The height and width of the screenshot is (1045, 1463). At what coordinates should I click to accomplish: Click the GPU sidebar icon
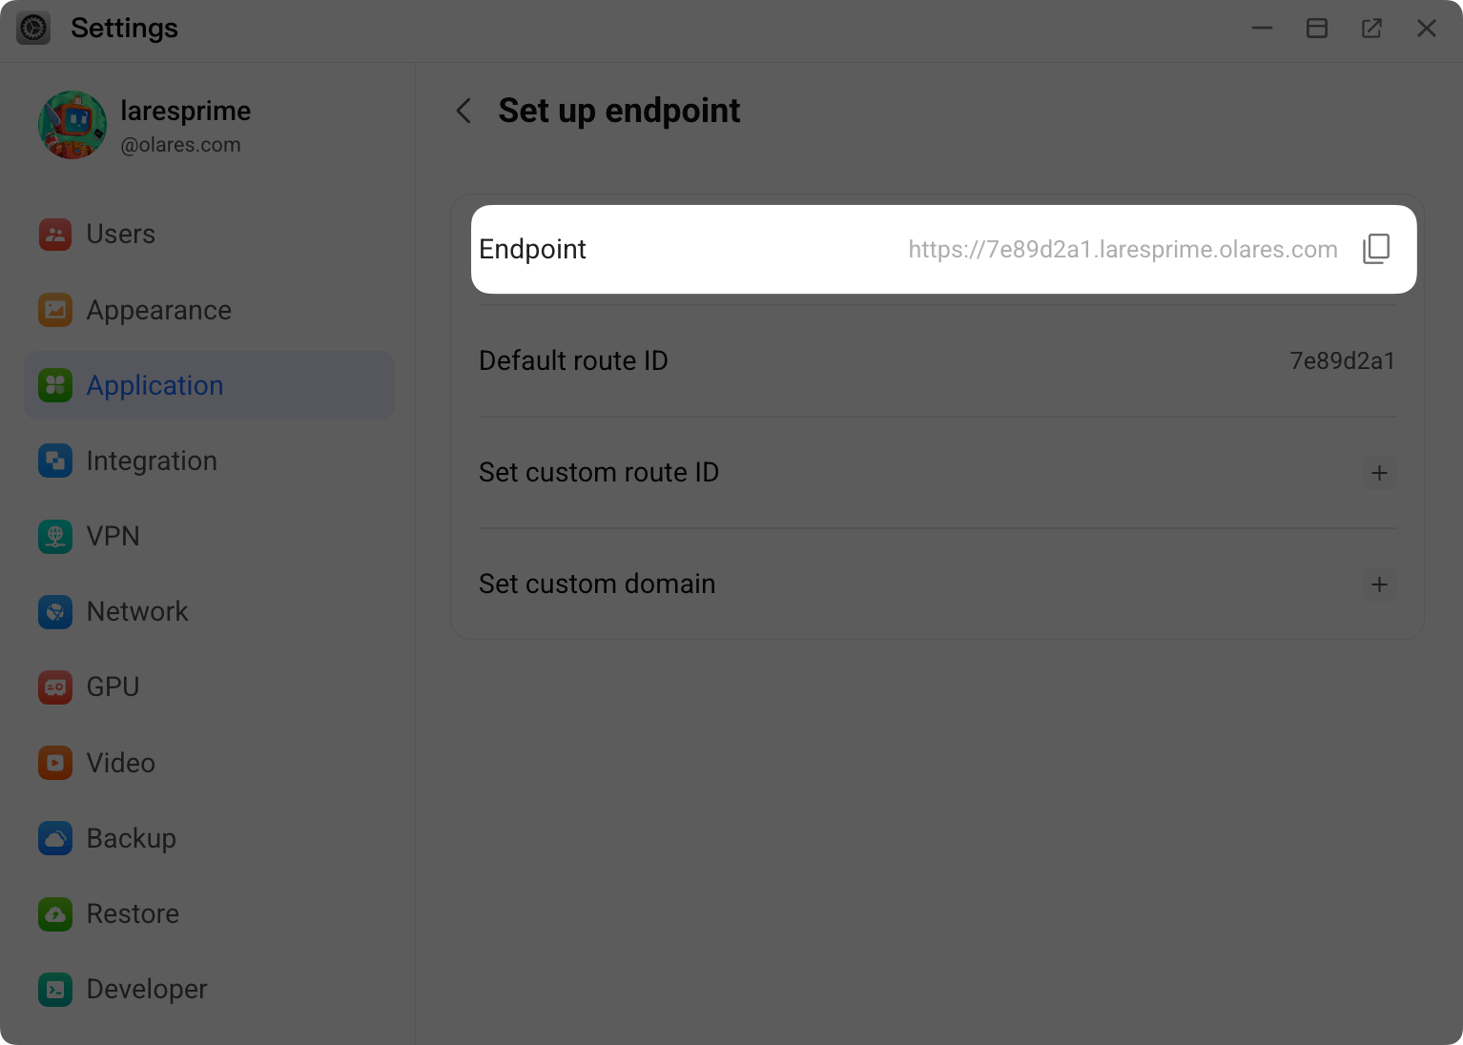tap(55, 687)
